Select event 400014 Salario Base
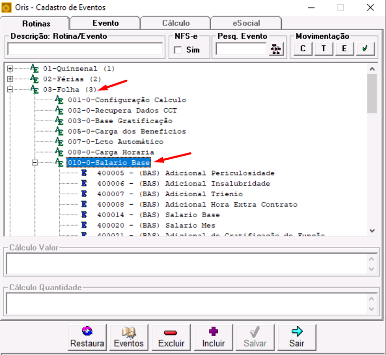 (158, 215)
